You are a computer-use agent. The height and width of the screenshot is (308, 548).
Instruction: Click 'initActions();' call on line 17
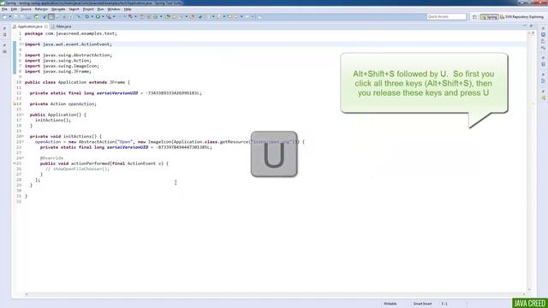point(53,120)
